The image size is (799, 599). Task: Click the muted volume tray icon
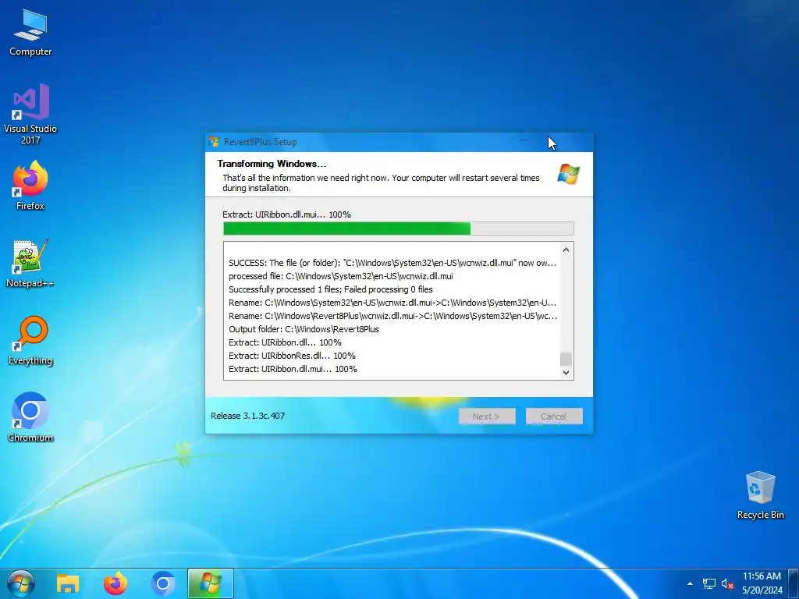pyautogui.click(x=727, y=583)
